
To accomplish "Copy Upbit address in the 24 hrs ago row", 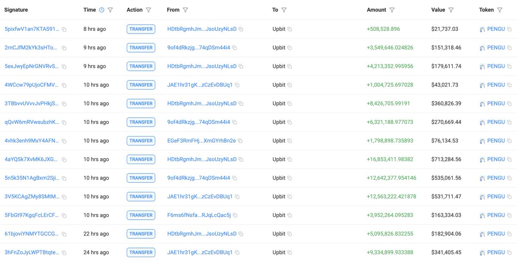I will click(289, 253).
